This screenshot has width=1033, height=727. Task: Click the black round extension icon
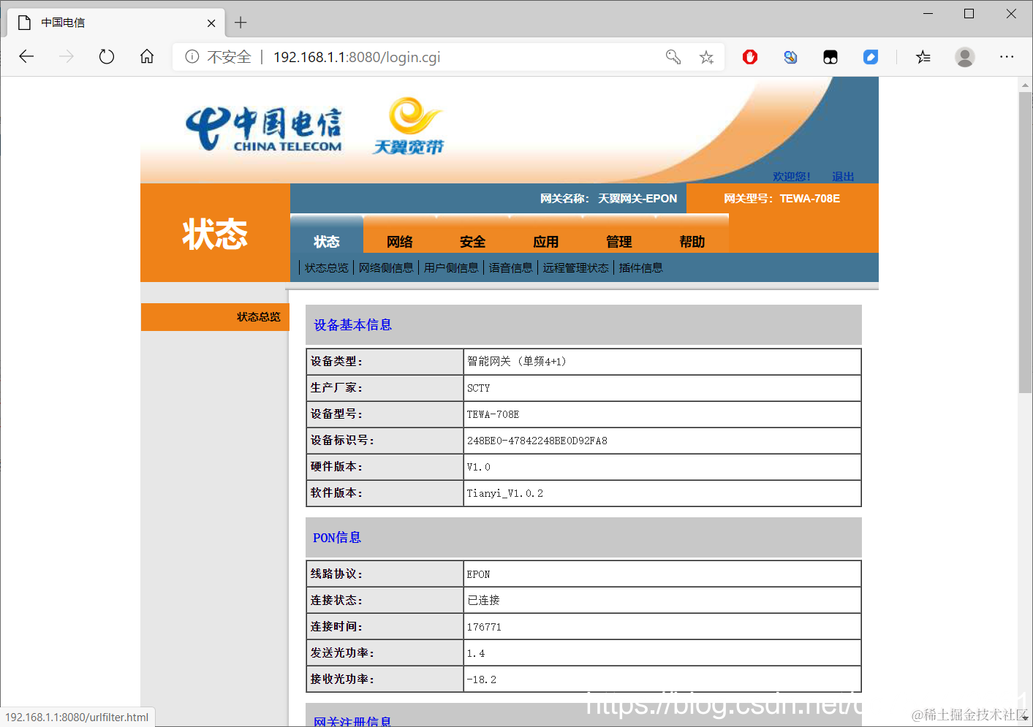pyautogui.click(x=830, y=56)
